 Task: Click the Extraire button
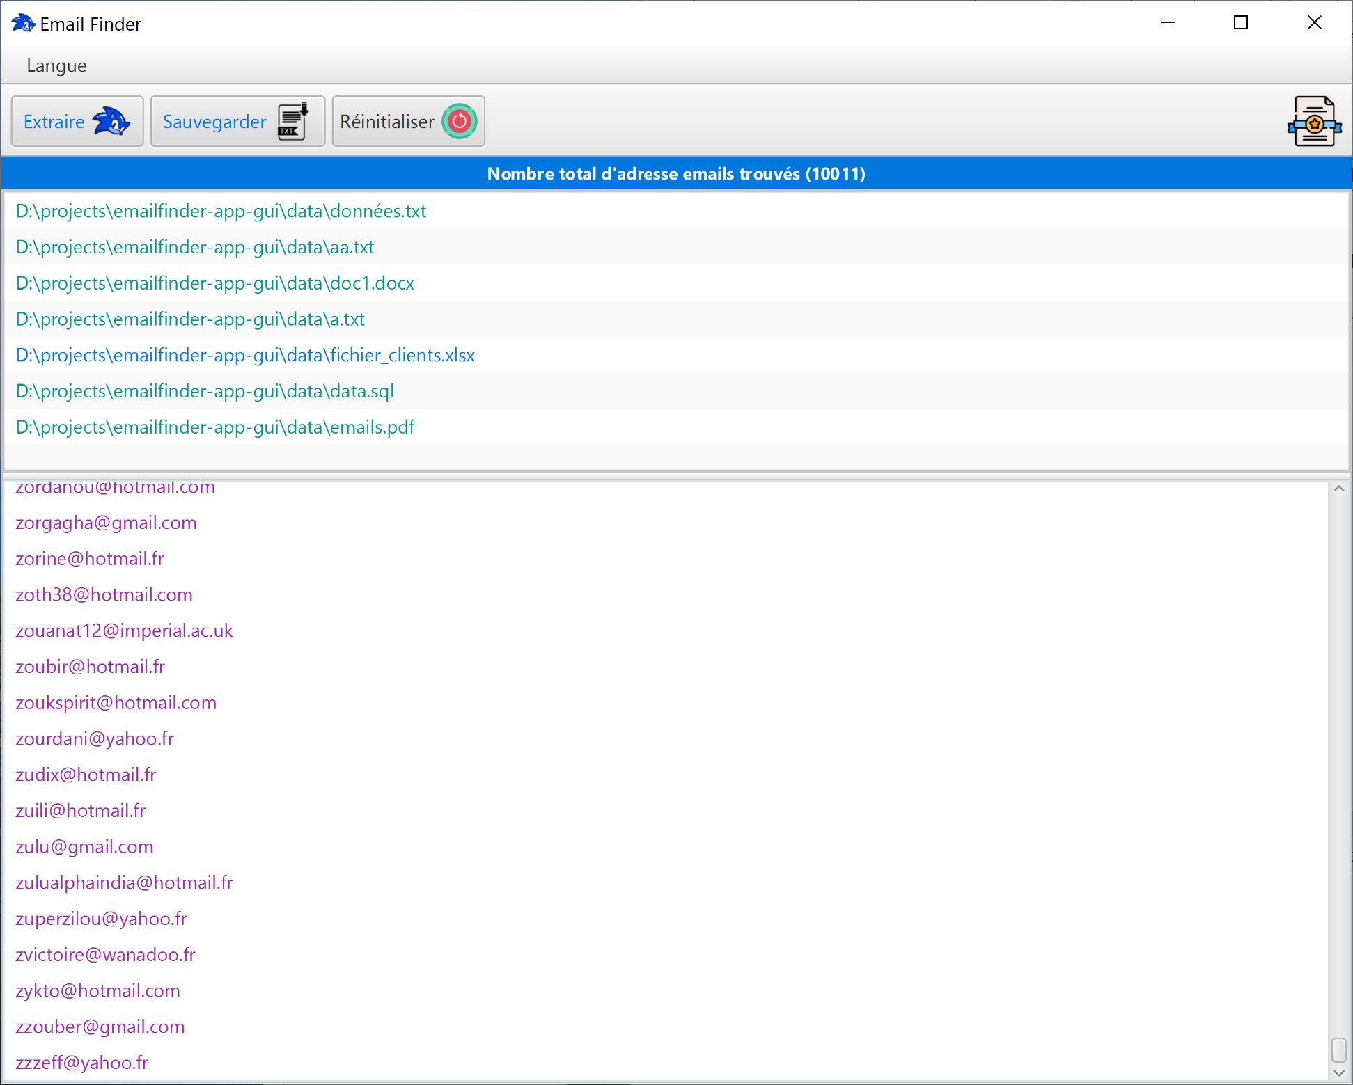pos(77,122)
